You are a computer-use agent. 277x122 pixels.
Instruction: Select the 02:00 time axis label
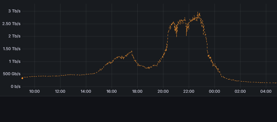(240, 91)
